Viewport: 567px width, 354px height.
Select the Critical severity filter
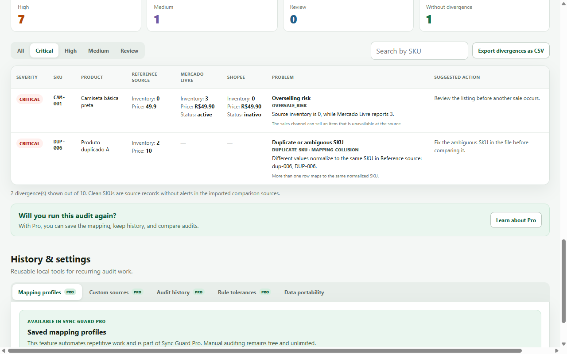pyautogui.click(x=44, y=51)
